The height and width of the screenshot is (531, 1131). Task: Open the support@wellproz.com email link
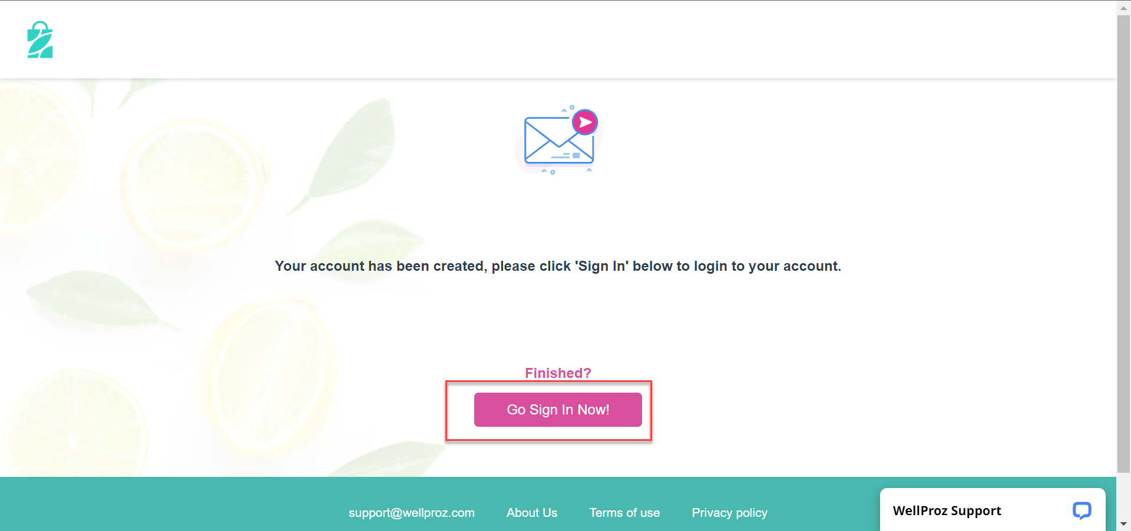pos(412,513)
